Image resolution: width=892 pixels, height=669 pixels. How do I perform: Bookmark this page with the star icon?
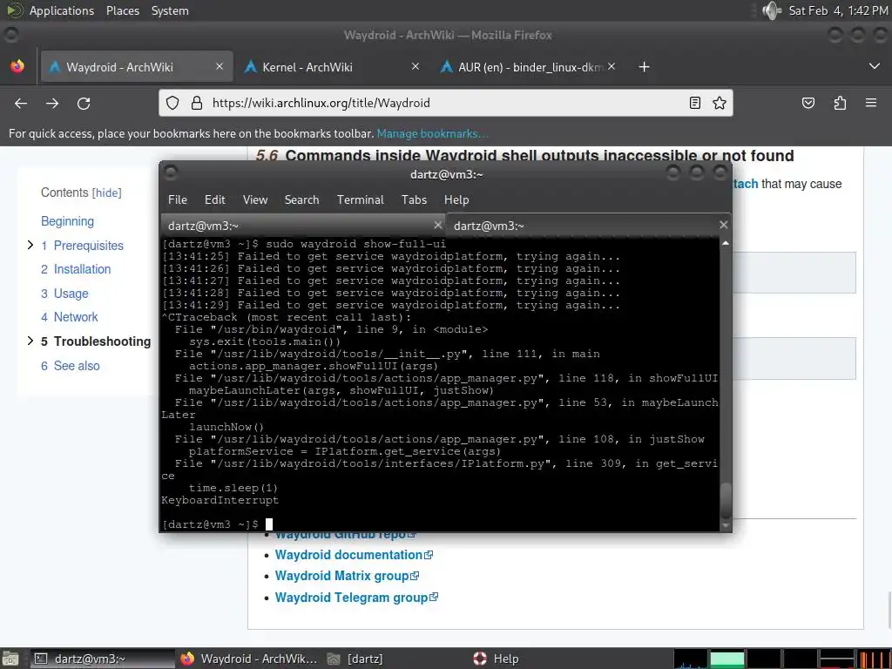click(720, 103)
